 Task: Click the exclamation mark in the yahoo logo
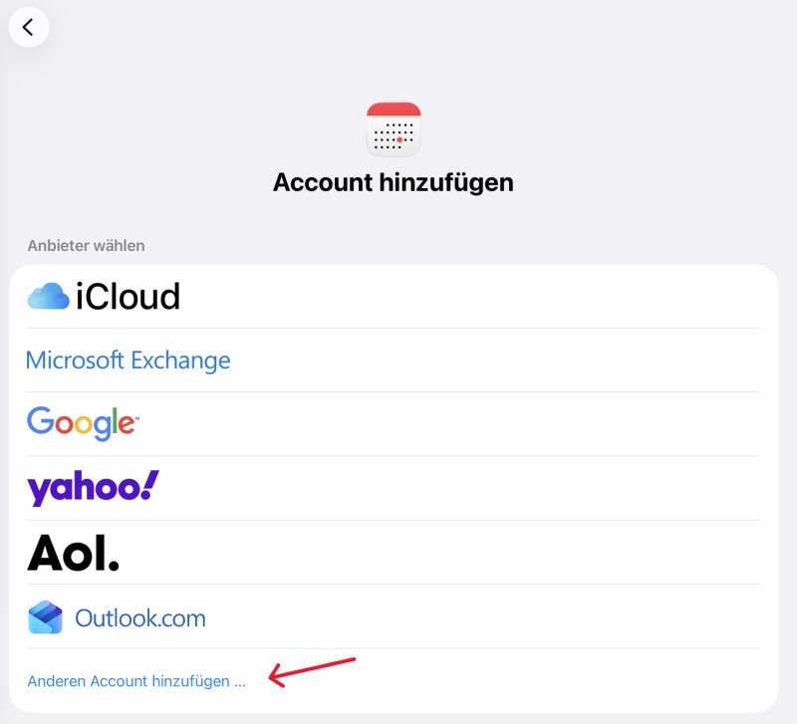149,485
